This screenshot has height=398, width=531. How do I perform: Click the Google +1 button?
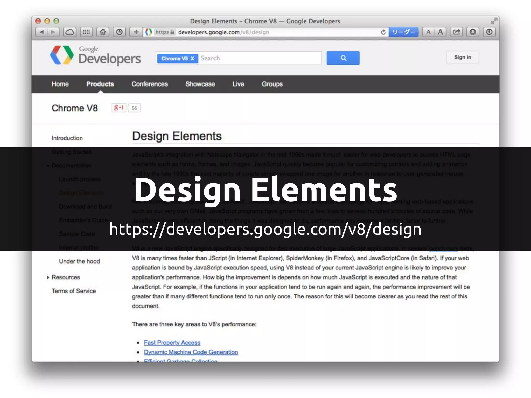point(119,108)
